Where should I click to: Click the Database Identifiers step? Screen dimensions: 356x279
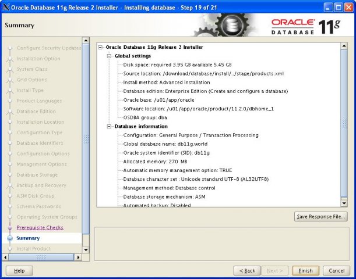pyautogui.click(x=40, y=143)
